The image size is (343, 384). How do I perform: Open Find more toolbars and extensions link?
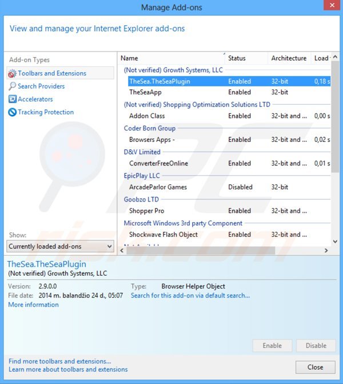(59, 361)
